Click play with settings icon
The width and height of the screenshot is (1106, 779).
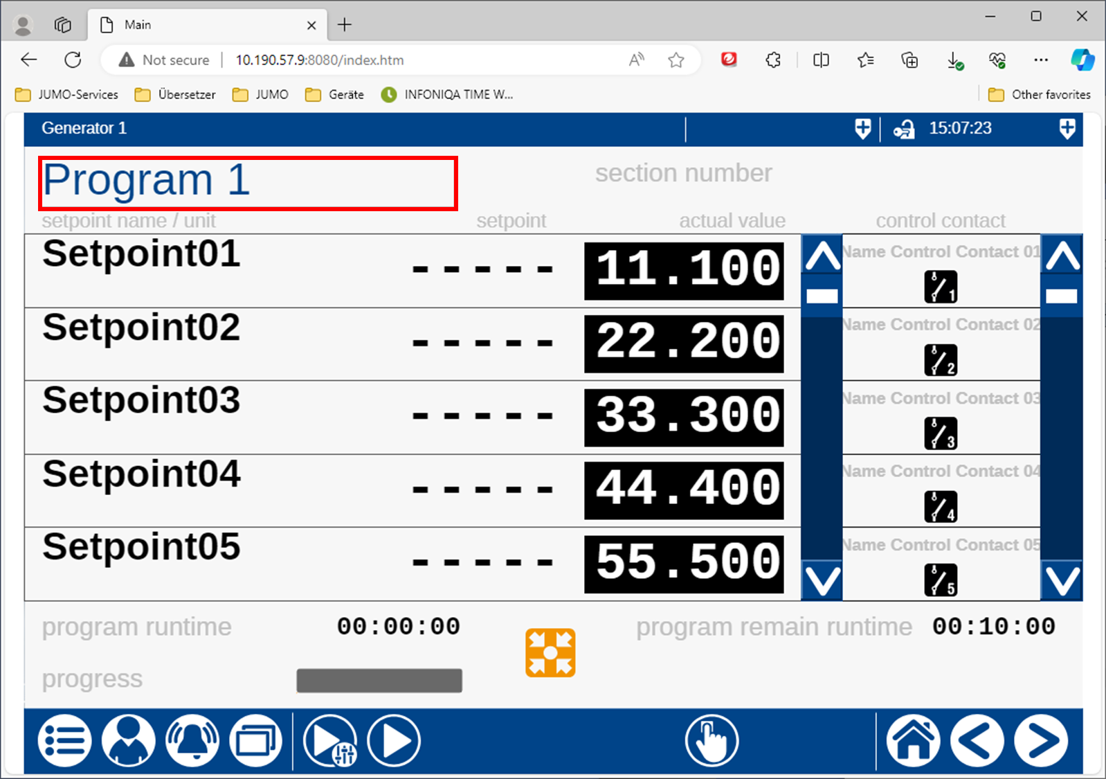(330, 741)
